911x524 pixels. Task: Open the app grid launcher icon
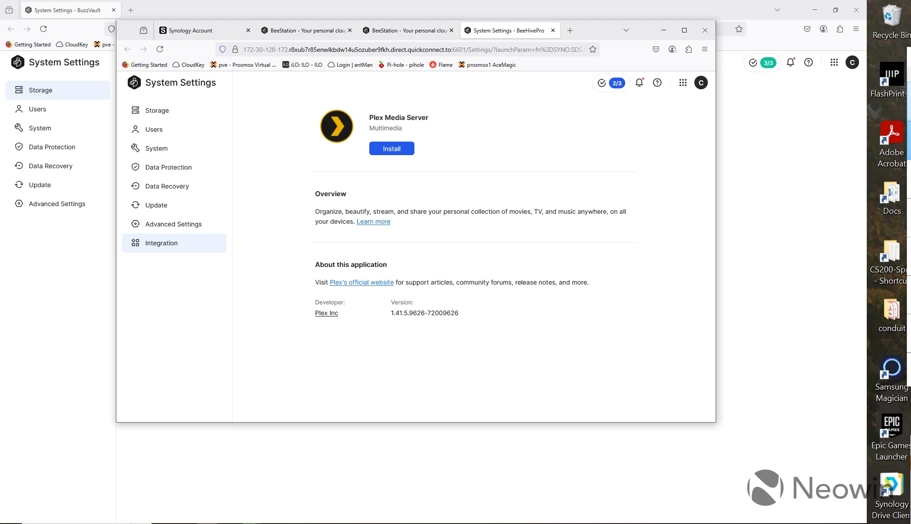[x=683, y=83]
